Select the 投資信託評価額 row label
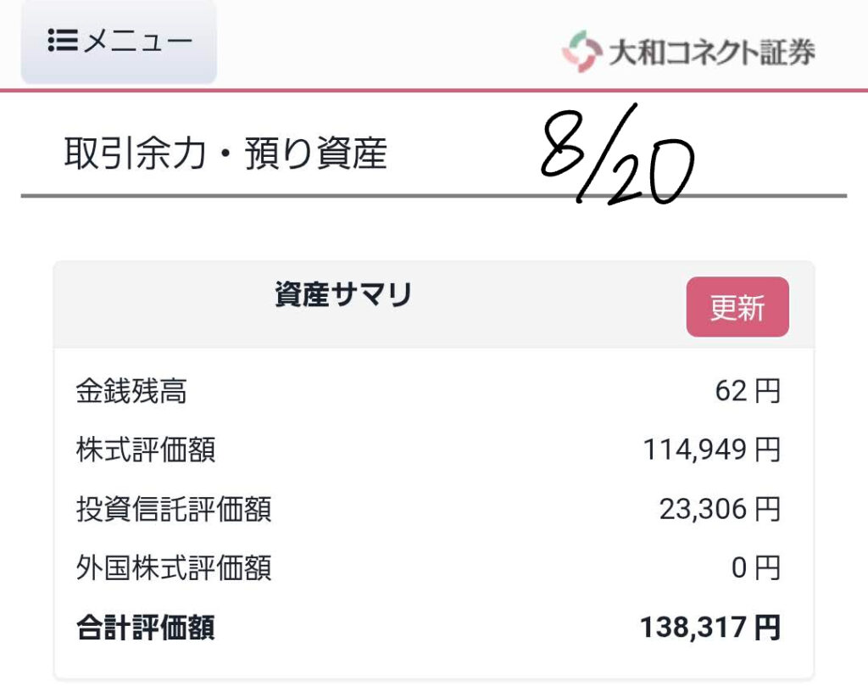Image resolution: width=868 pixels, height=687 pixels. point(174,509)
